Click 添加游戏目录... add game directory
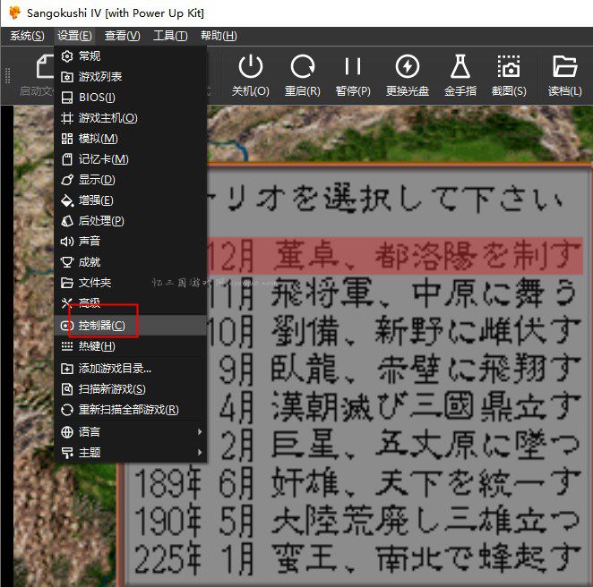 tap(131, 369)
